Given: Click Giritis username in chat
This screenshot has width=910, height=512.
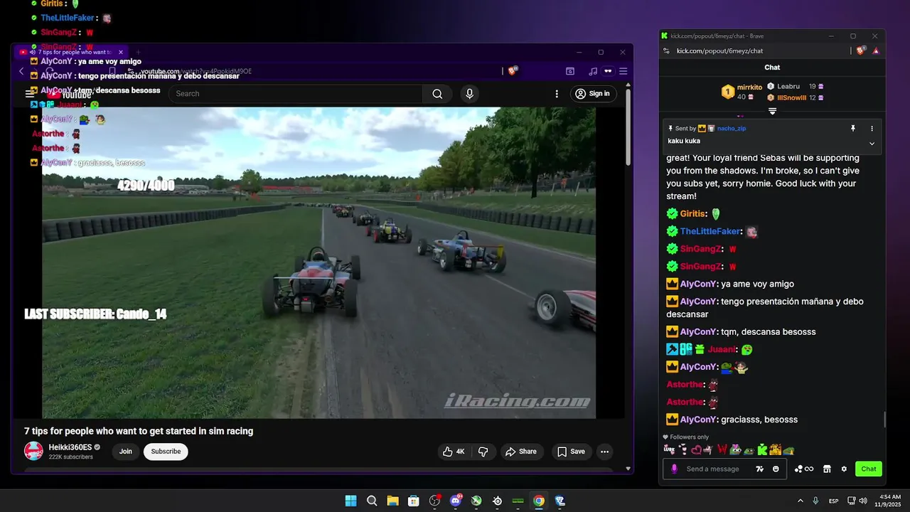Looking at the screenshot, I should coord(692,213).
